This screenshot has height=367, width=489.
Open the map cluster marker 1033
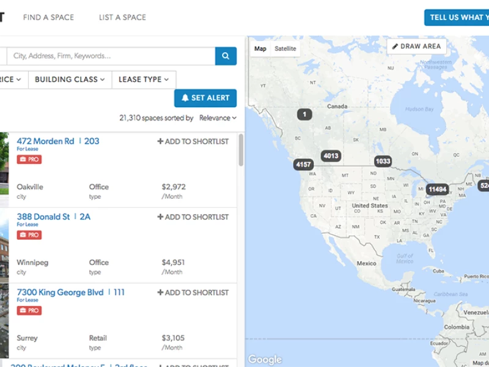(383, 161)
